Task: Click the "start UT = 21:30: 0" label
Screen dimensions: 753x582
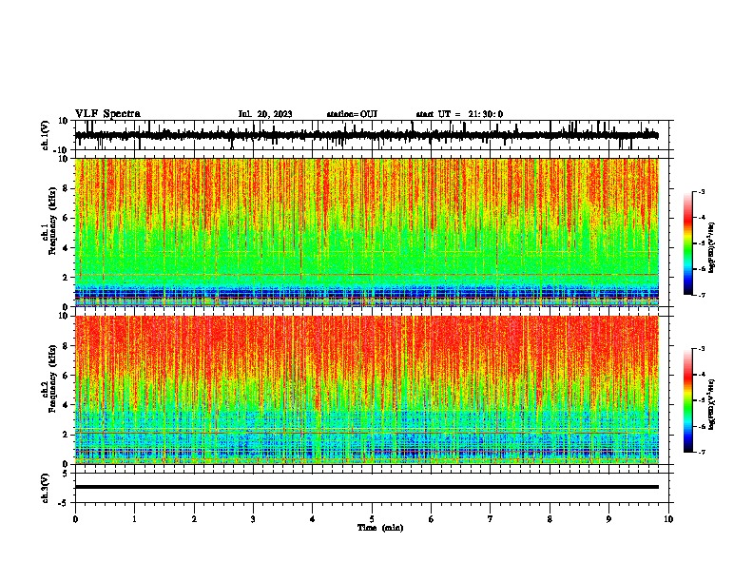Action: click(459, 114)
